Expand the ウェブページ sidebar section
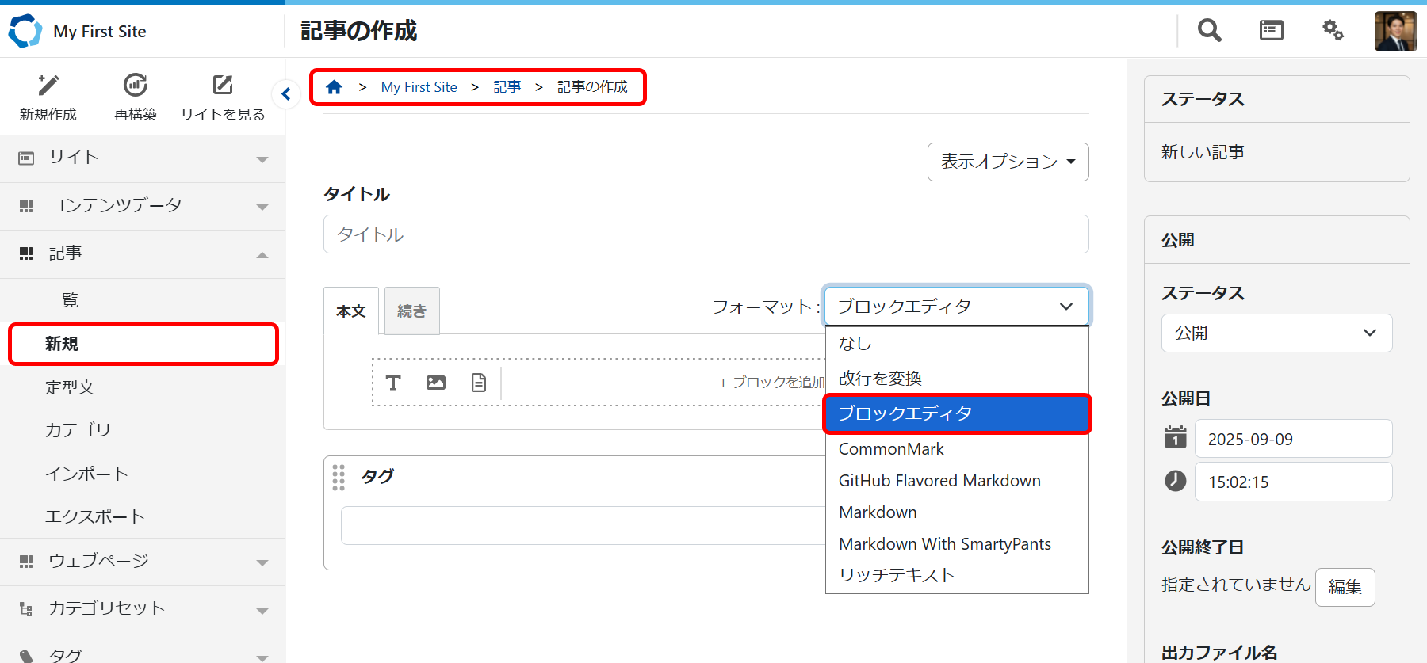The height and width of the screenshot is (663, 1427). click(143, 562)
